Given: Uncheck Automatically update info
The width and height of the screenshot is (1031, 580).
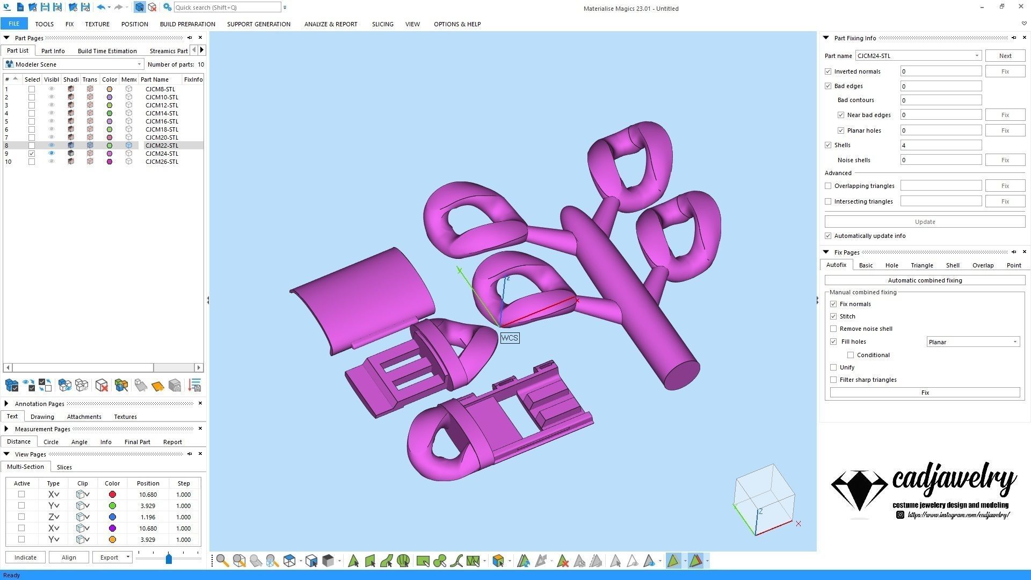Looking at the screenshot, I should click(x=828, y=236).
